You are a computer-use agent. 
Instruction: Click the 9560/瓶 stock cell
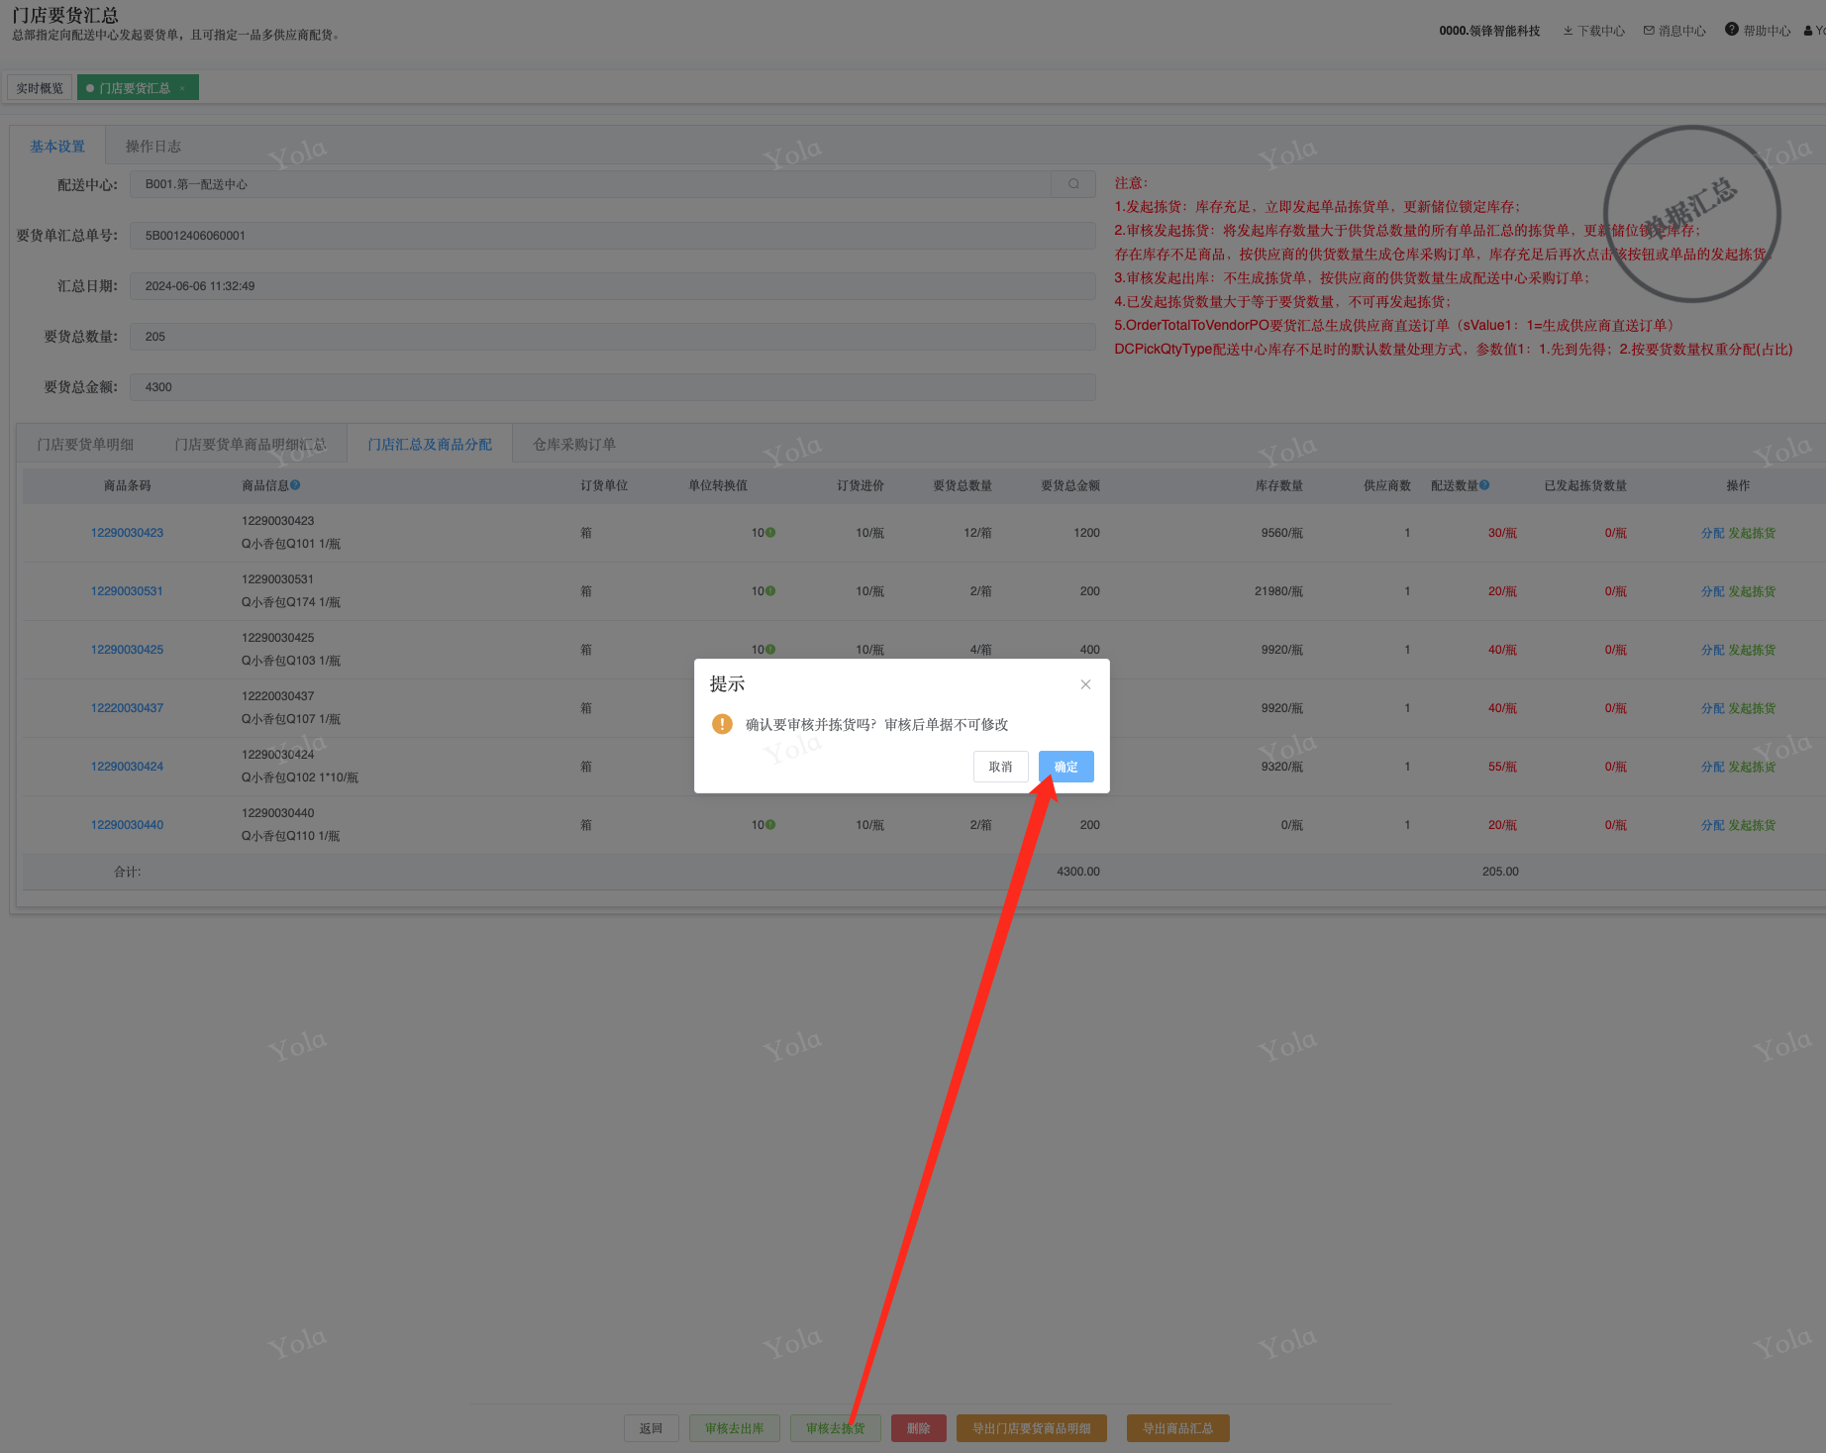tap(1282, 533)
